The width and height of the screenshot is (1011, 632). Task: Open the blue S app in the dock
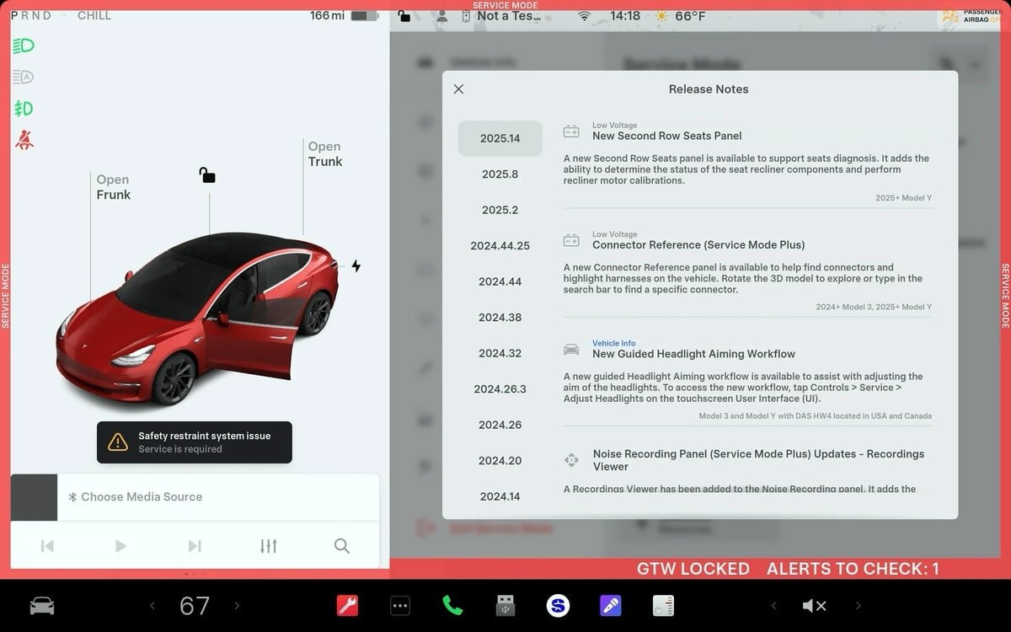(x=557, y=605)
